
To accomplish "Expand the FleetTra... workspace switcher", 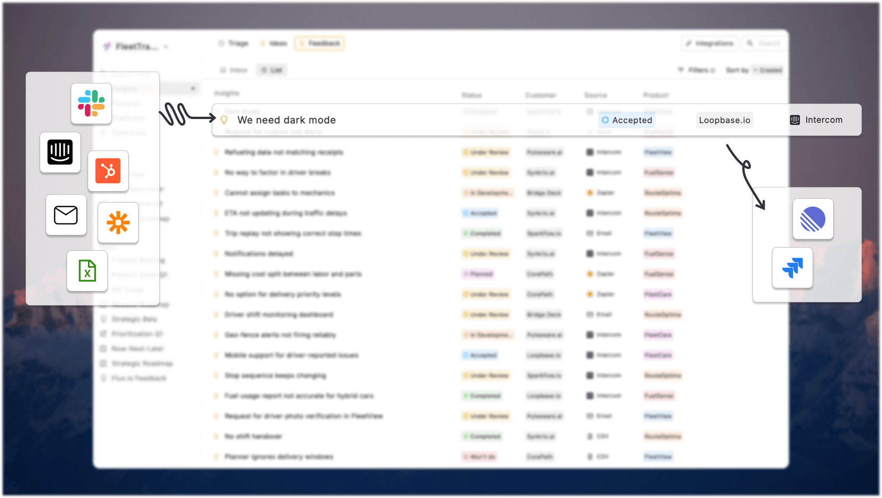I will pos(136,47).
